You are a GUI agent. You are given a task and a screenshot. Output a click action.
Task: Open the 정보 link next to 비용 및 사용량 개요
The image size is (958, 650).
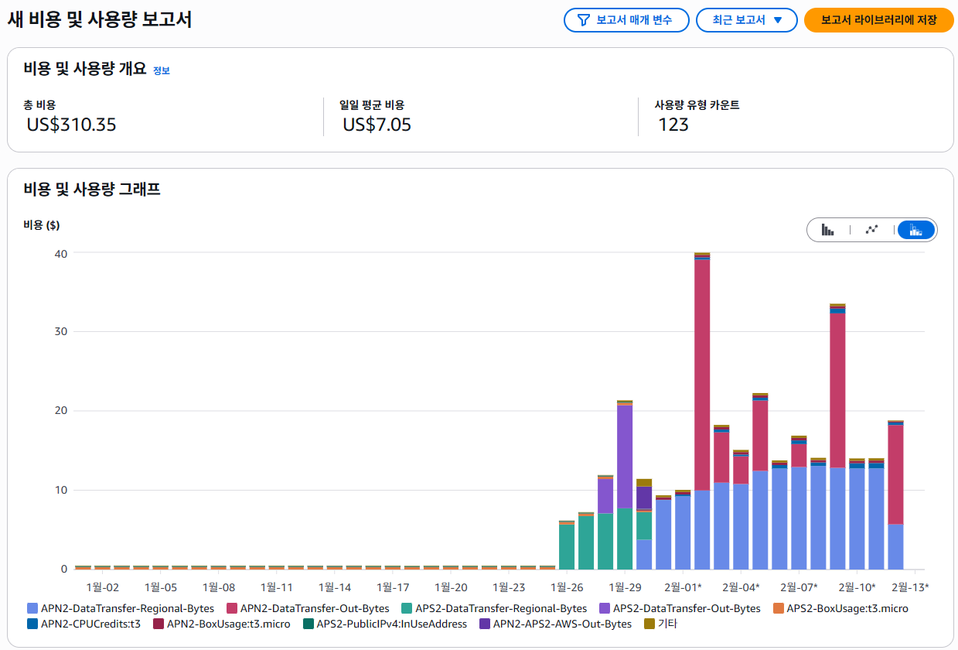(x=162, y=70)
